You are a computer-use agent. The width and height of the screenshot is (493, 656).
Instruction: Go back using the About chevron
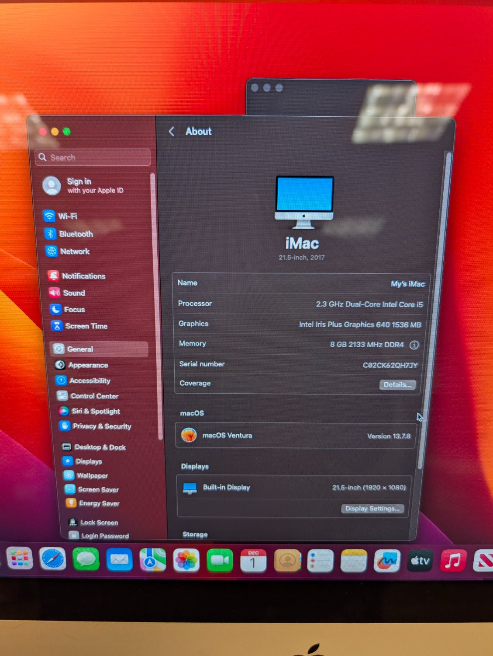click(172, 132)
